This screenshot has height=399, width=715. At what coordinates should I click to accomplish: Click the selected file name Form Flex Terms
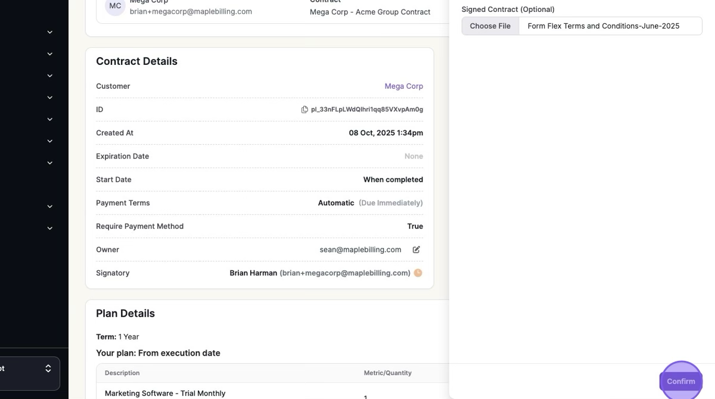click(x=603, y=26)
